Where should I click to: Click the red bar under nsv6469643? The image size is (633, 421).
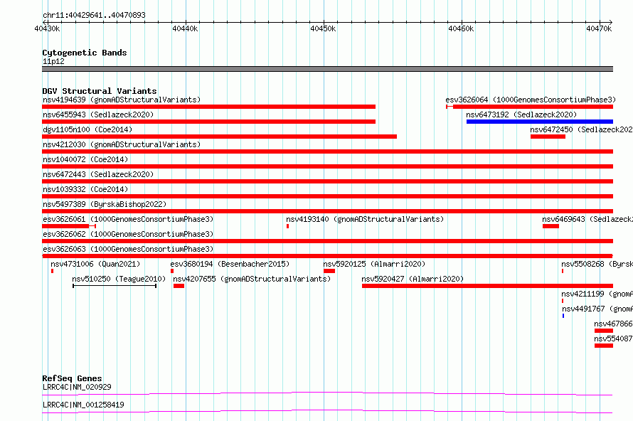tap(550, 226)
